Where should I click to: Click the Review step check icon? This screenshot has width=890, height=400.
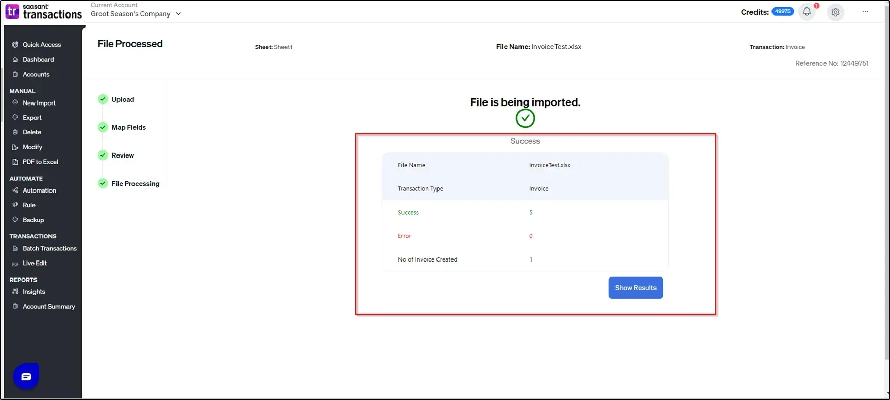pyautogui.click(x=103, y=155)
